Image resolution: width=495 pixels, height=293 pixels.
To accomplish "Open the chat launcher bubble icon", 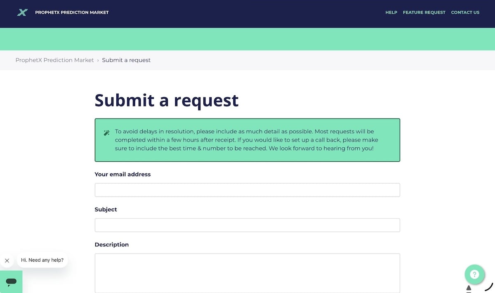I will coord(11,281).
